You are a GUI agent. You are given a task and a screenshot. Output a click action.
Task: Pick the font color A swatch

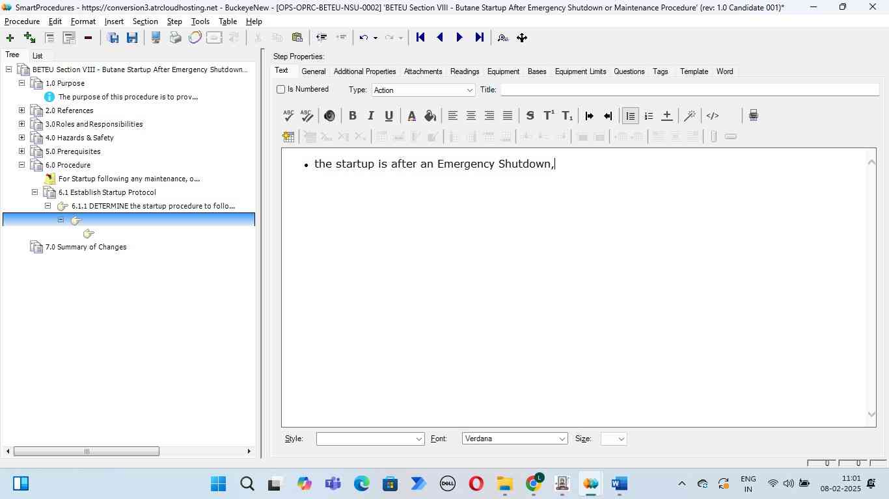click(x=411, y=116)
